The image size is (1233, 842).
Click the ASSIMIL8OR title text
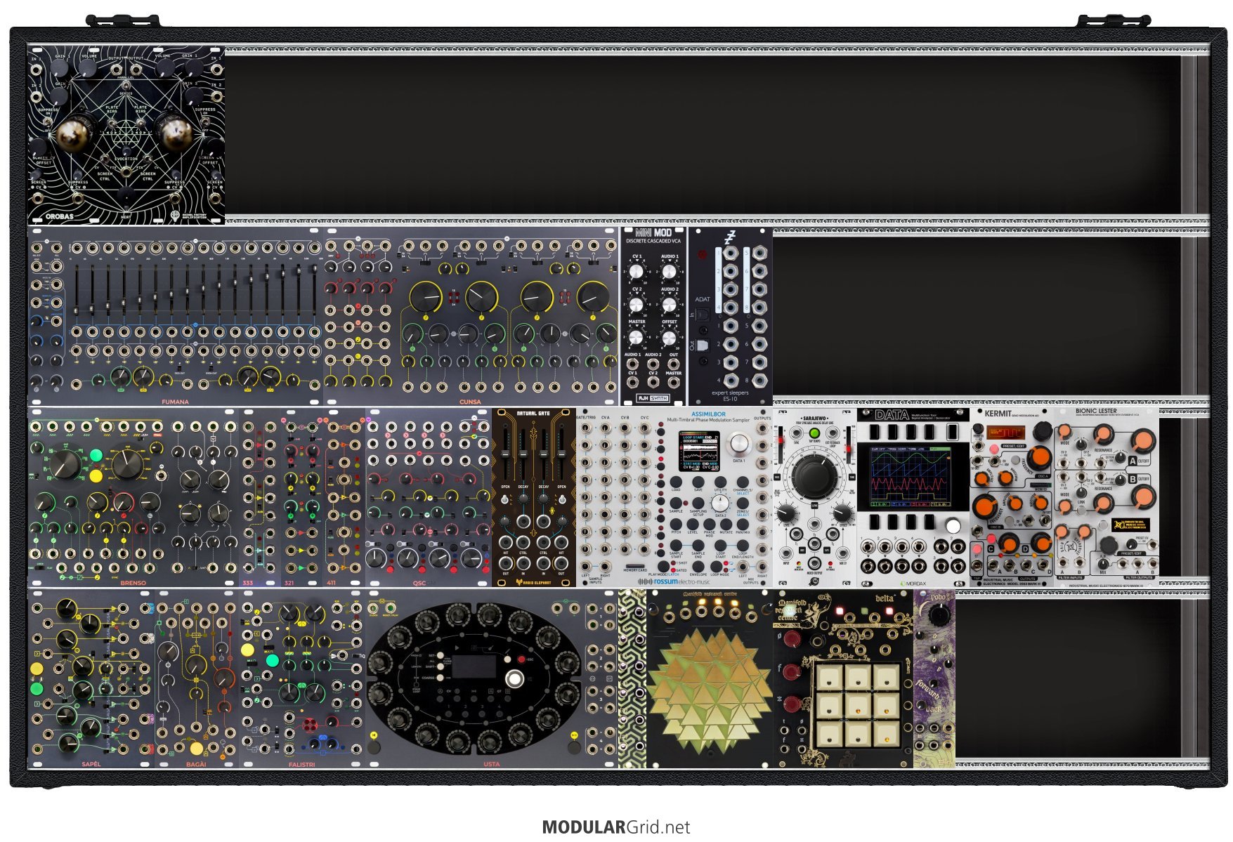click(x=708, y=414)
